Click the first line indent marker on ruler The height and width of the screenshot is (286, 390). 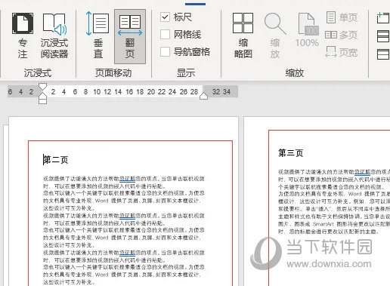43,87
